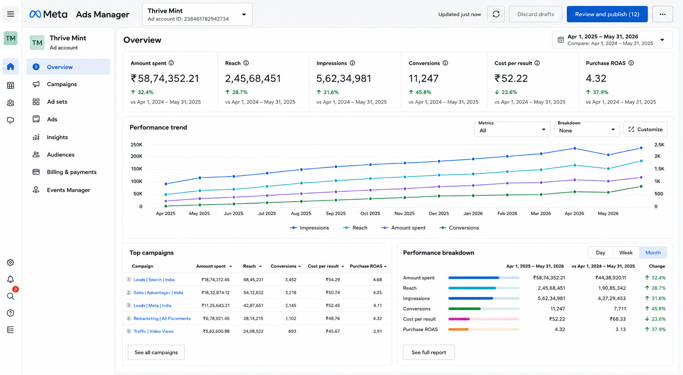Open Traffic | Video Views campaign link
Viewport: 683px width, 375px height.
point(153,331)
